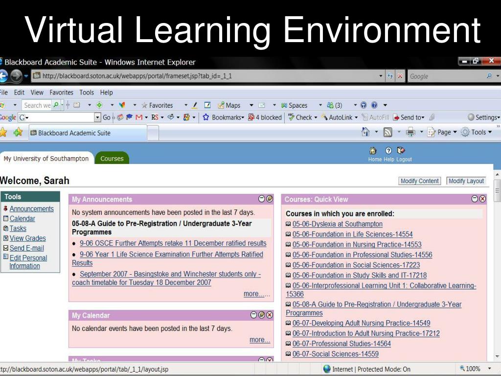The width and height of the screenshot is (501, 376).
Task: Click the Blackboard Academic Suite browser tab
Action: point(88,133)
